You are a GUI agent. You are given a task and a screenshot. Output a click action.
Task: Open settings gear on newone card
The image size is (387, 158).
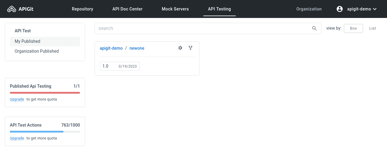click(180, 48)
